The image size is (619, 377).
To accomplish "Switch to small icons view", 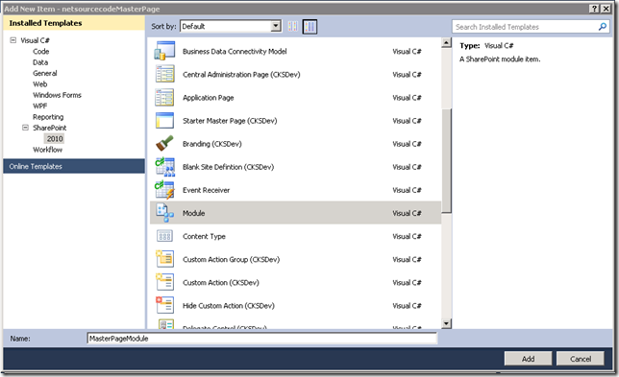I will 292,27.
